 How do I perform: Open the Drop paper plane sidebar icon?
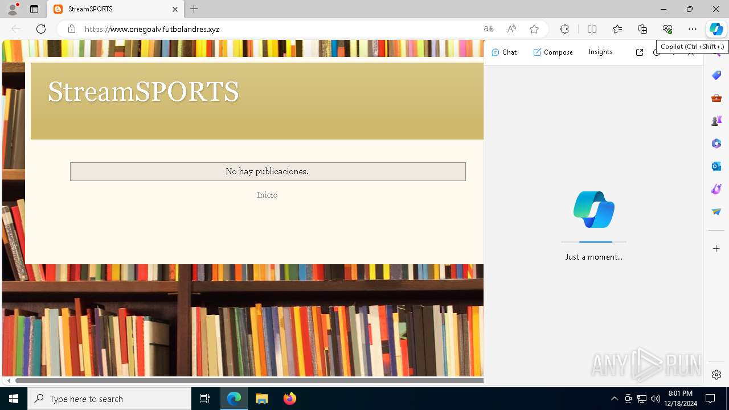(x=716, y=212)
